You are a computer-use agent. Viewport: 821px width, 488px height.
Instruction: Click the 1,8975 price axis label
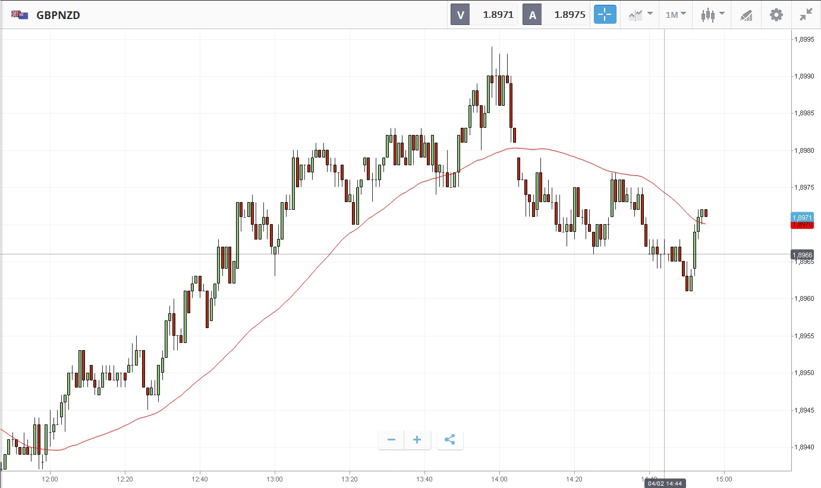coord(804,188)
